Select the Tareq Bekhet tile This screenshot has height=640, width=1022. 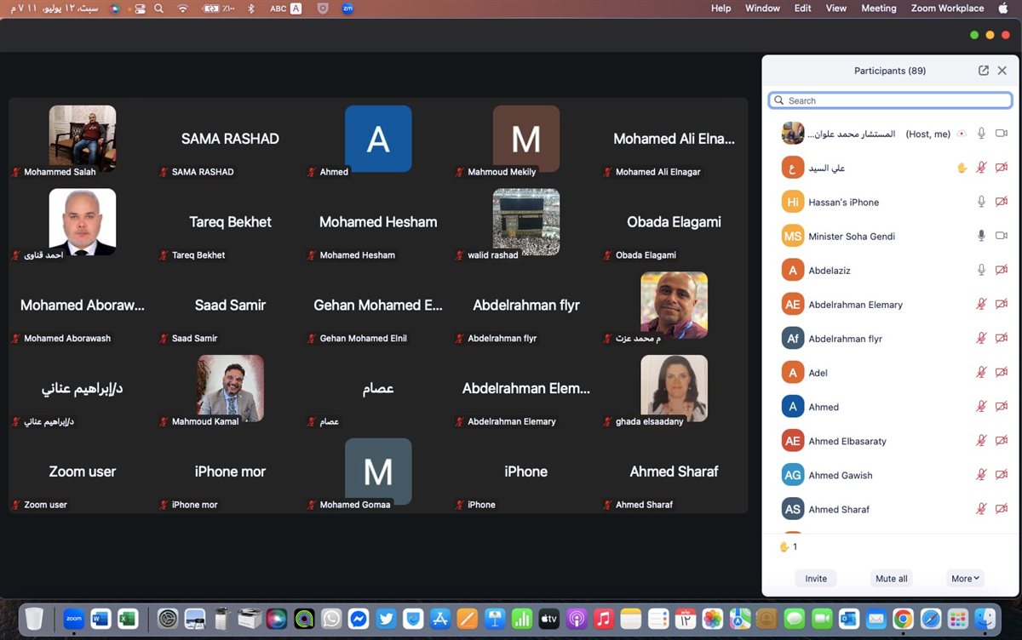tap(230, 223)
